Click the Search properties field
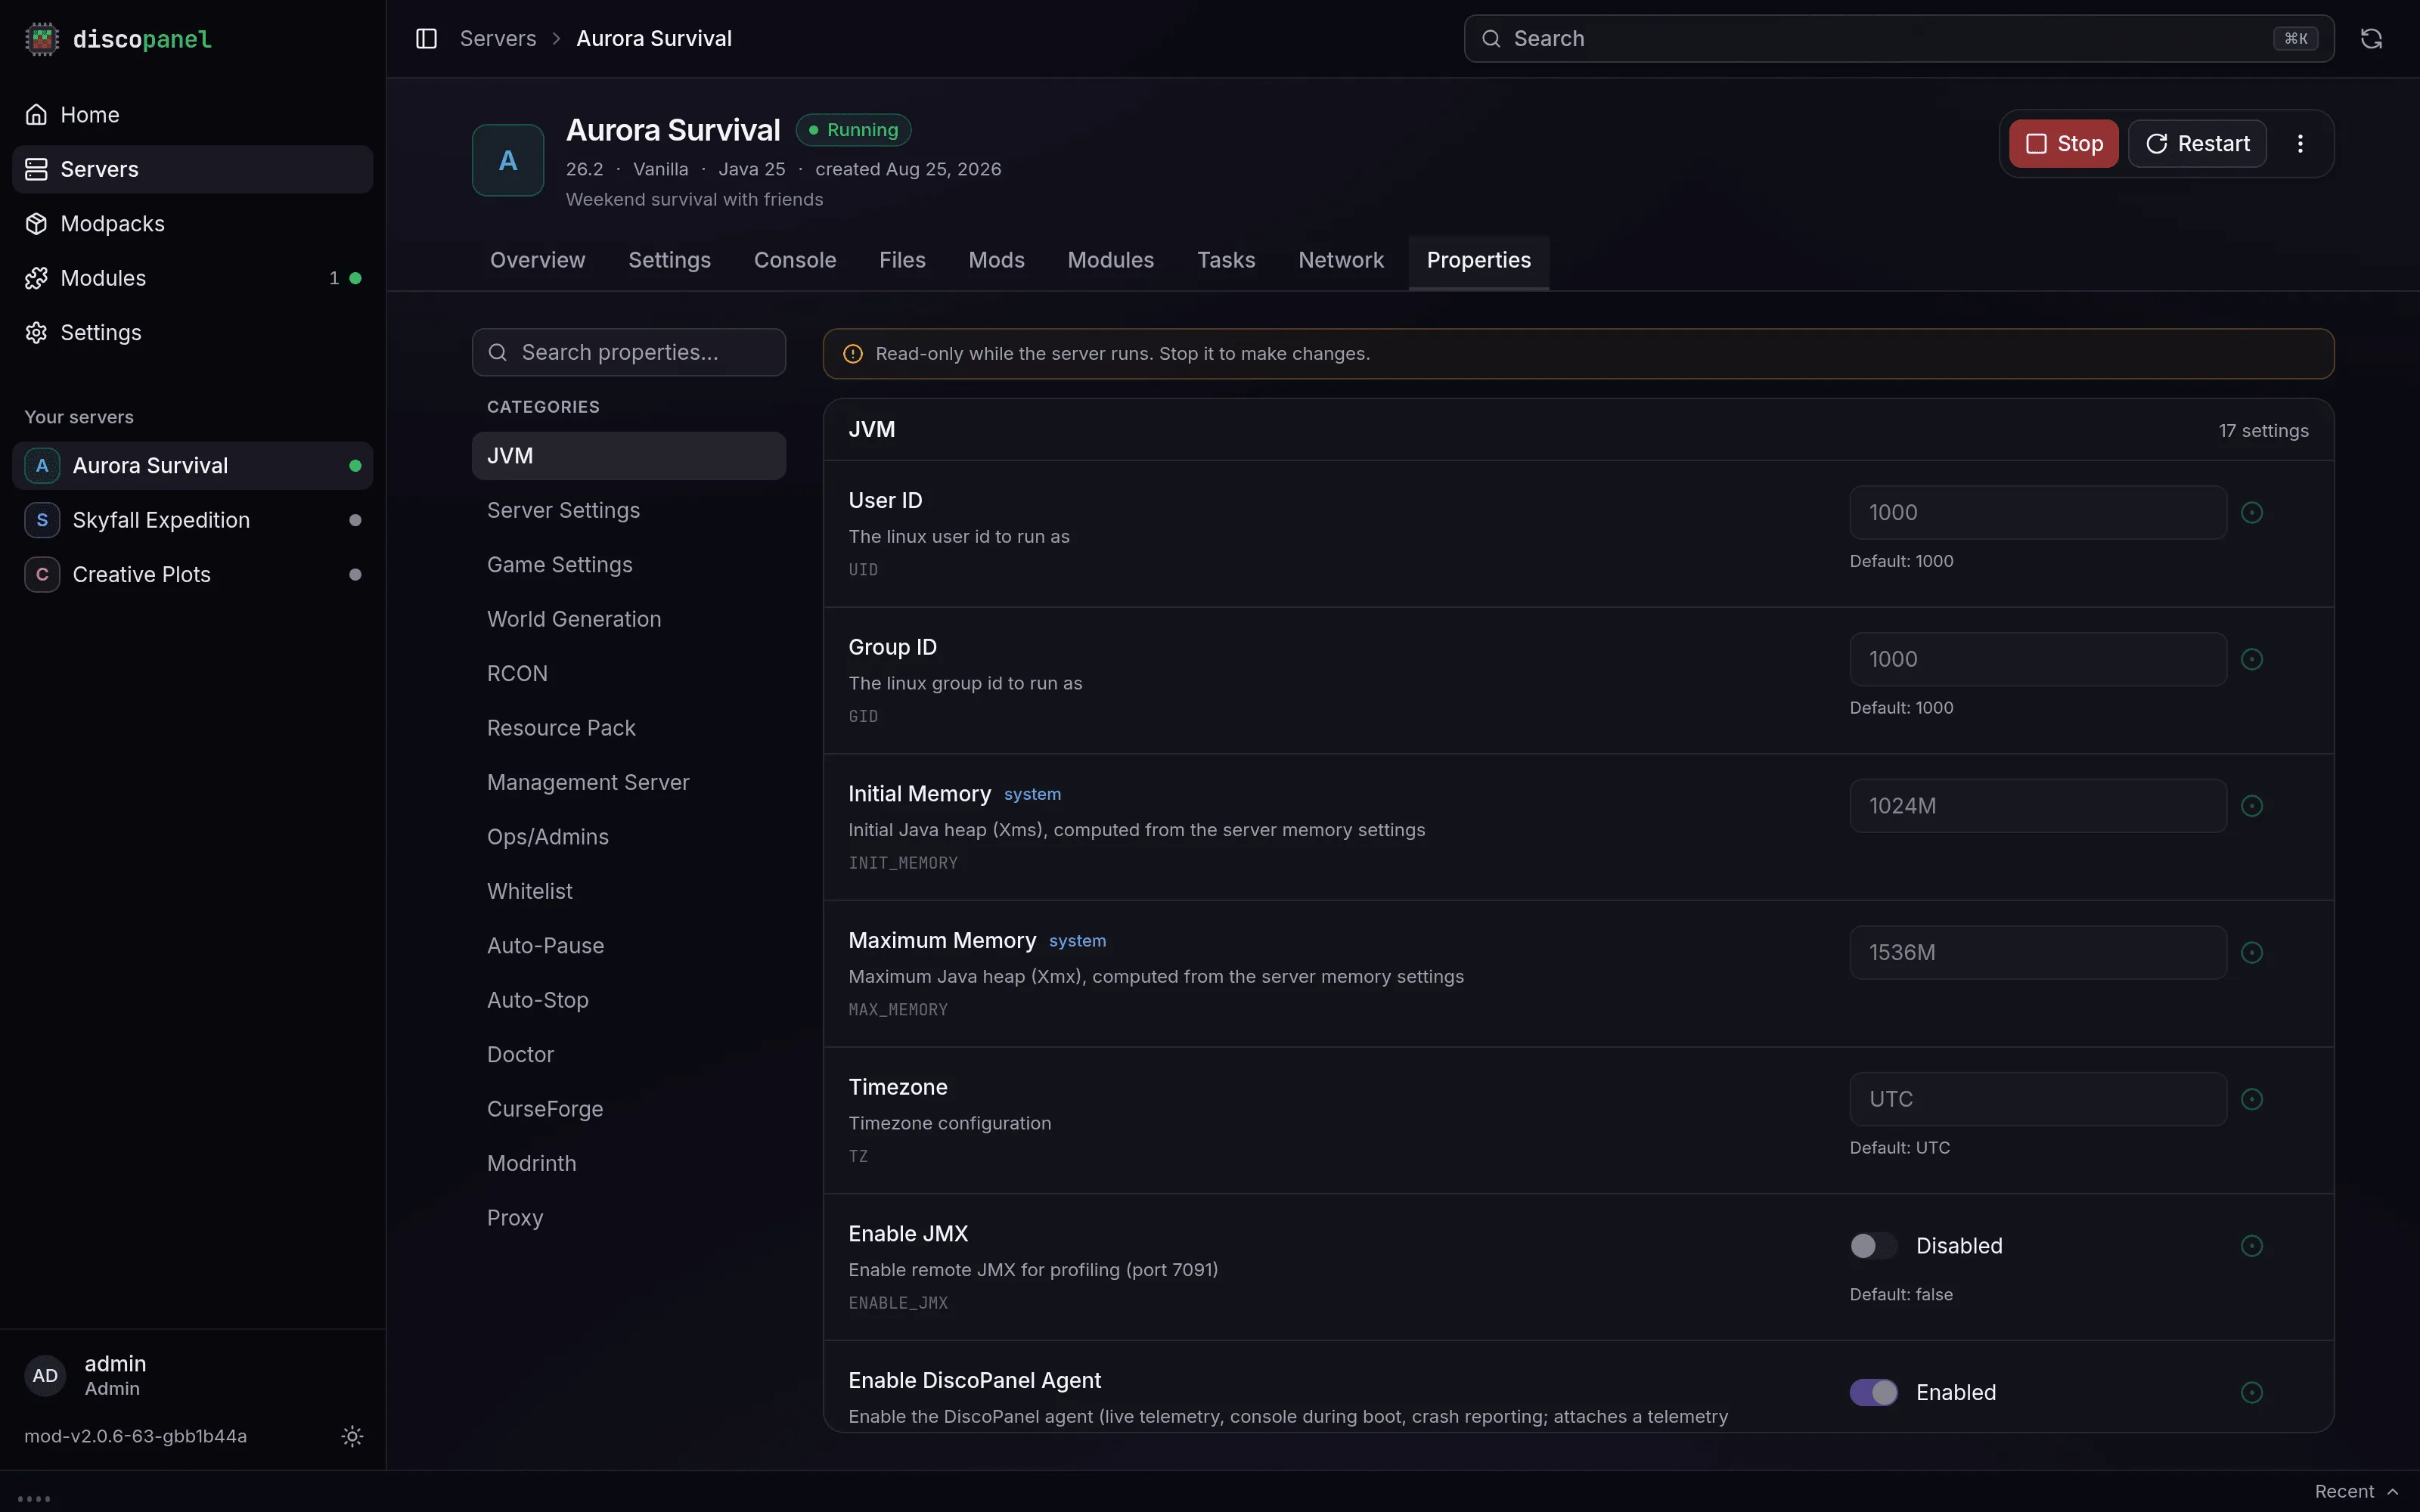The height and width of the screenshot is (1512, 2420). (x=628, y=353)
